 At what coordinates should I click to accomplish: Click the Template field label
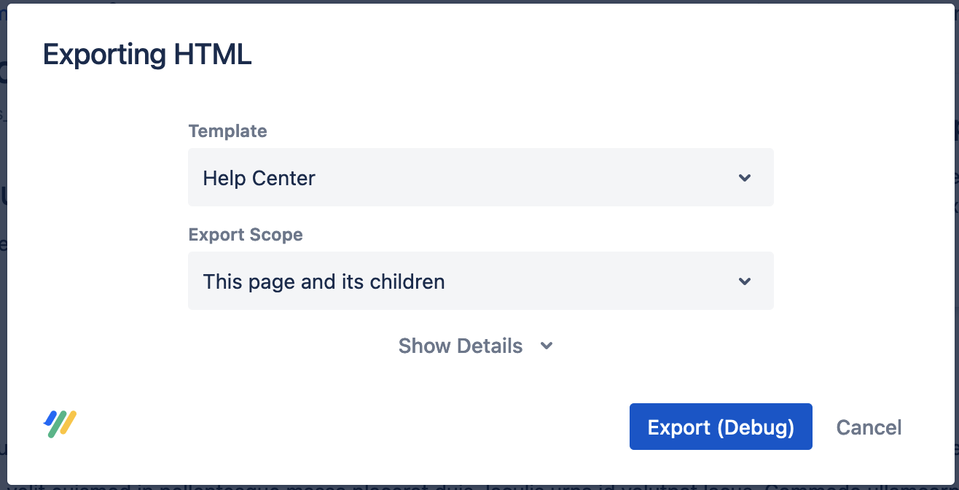click(x=227, y=131)
